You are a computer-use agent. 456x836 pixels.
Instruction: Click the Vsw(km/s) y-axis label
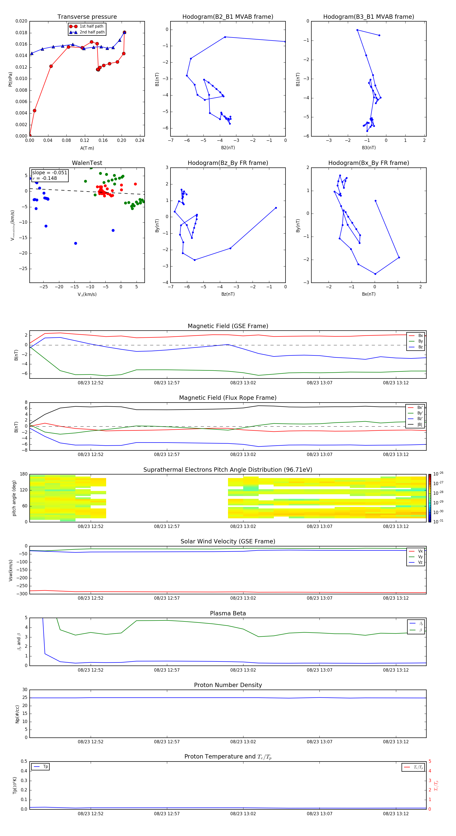point(10,570)
